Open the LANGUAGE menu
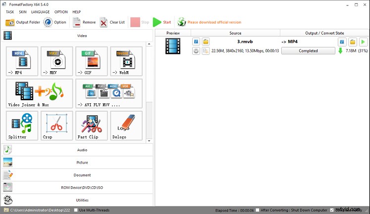The image size is (370, 214). coord(40,12)
